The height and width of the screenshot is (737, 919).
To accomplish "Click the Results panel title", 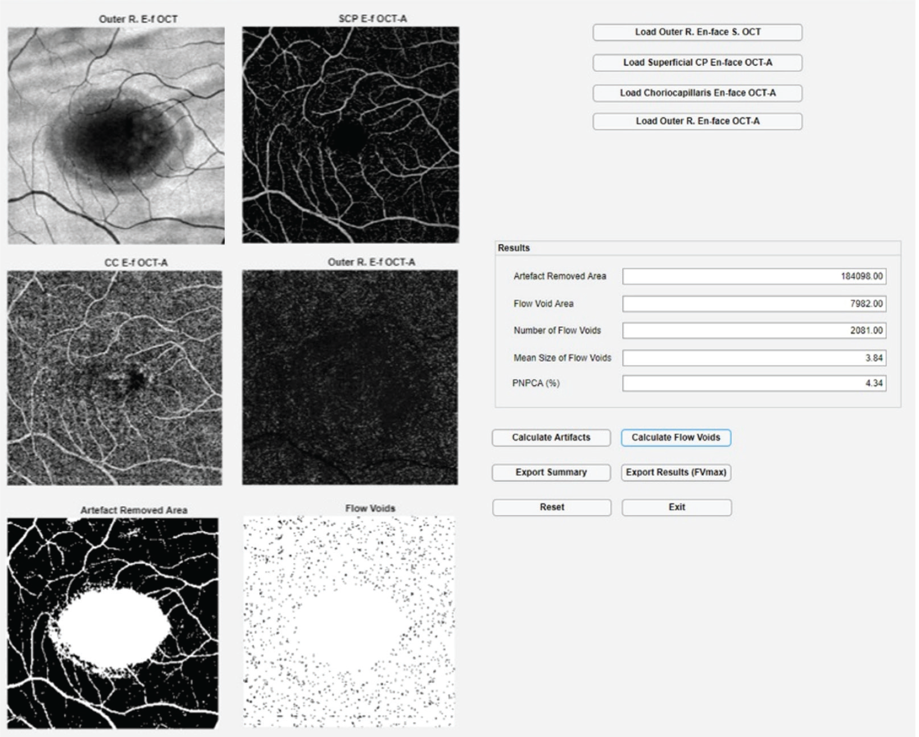I will point(514,248).
